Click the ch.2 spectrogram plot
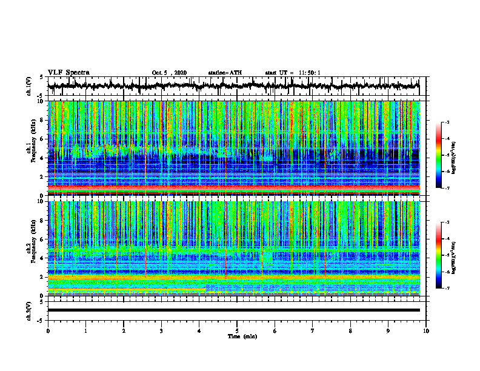480x371 pixels. (x=234, y=249)
